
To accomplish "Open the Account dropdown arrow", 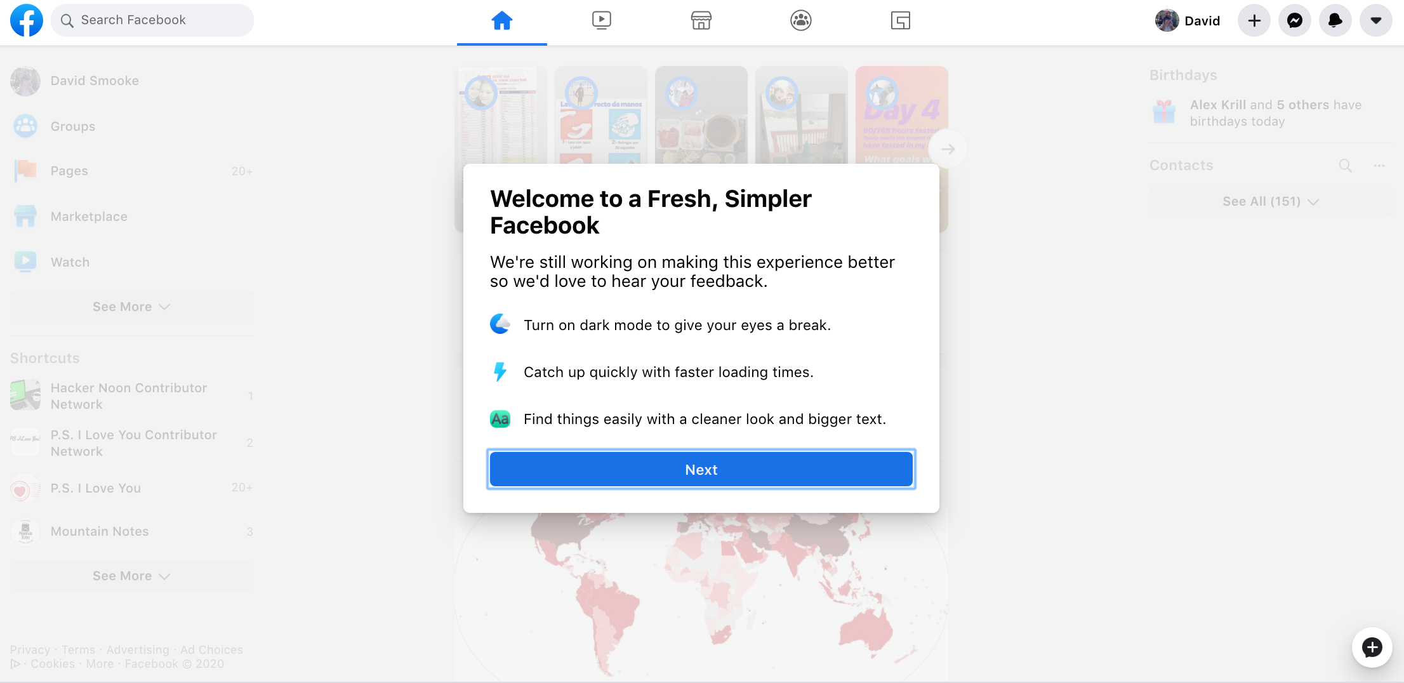I will (x=1376, y=20).
